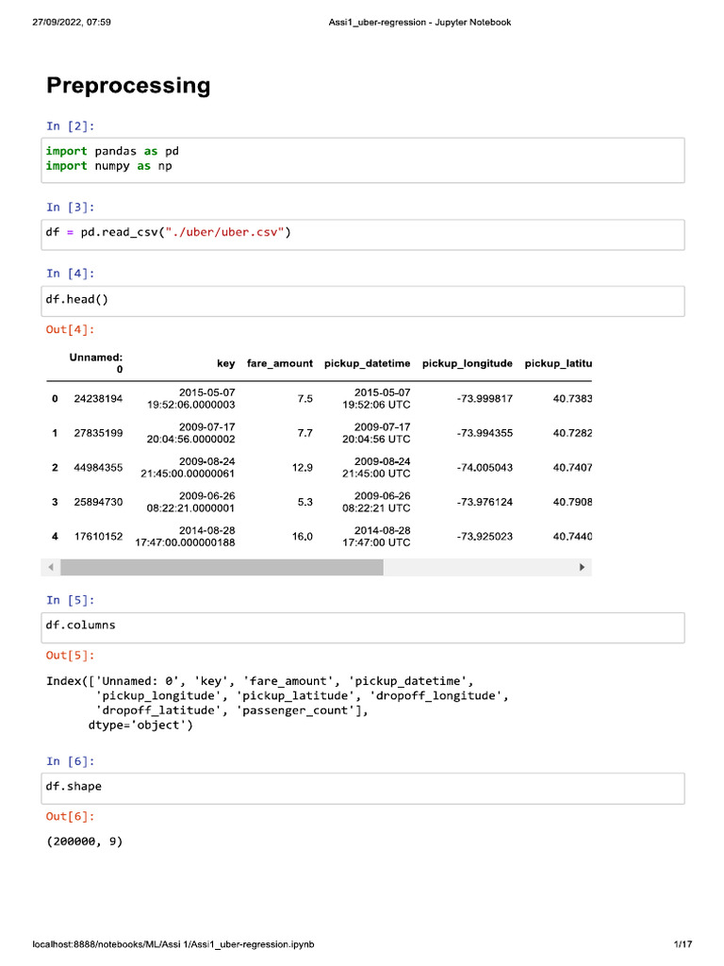This screenshot has height=966, width=724.
Task: Click the 'pickup_datetime' column header
Action: coord(367,363)
